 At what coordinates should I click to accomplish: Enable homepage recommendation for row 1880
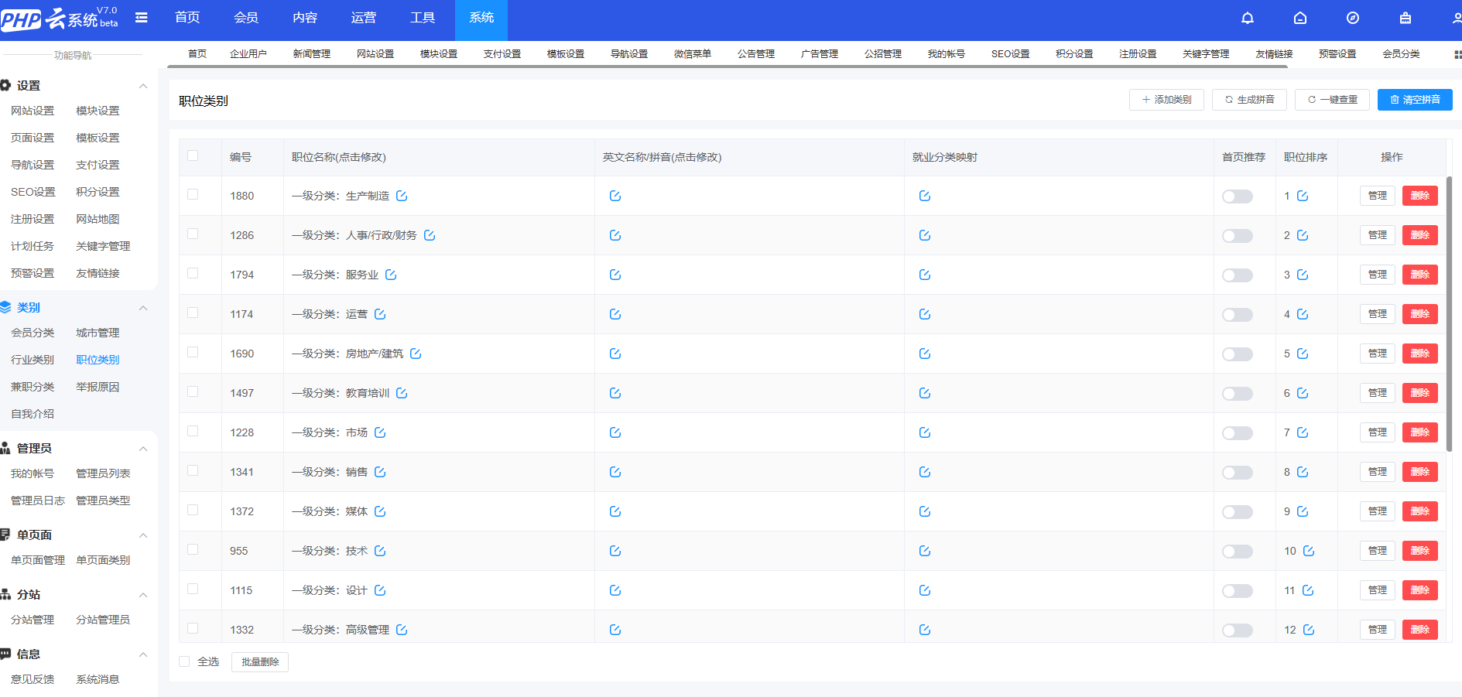(1237, 196)
